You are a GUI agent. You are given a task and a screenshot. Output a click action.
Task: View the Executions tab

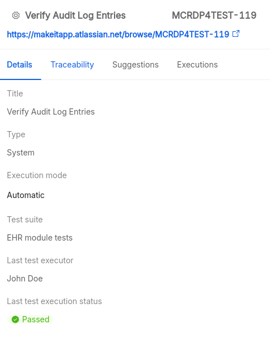coord(197,65)
